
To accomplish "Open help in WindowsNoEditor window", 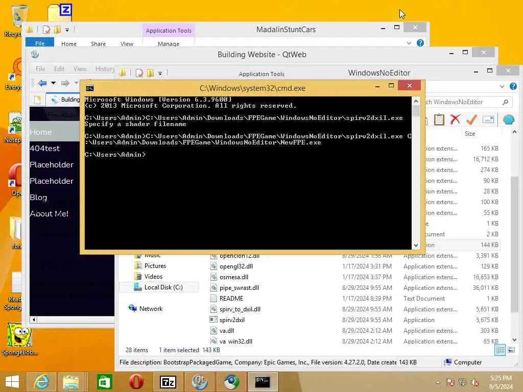I will [513, 87].
